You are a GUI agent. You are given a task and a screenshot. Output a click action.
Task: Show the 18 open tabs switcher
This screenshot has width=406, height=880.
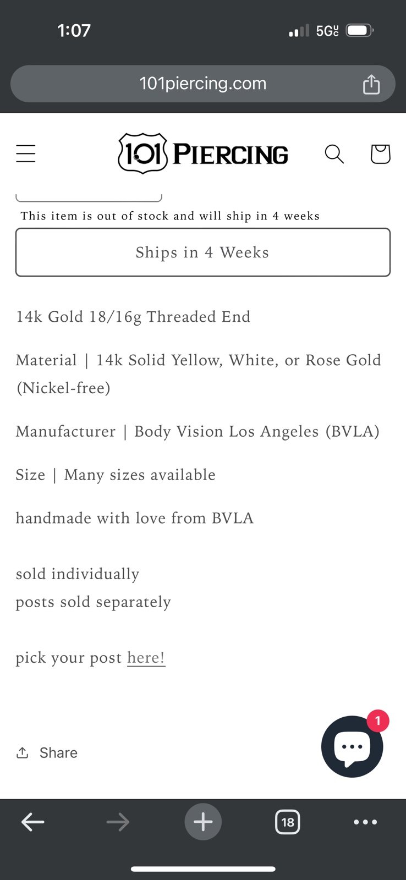tap(287, 822)
